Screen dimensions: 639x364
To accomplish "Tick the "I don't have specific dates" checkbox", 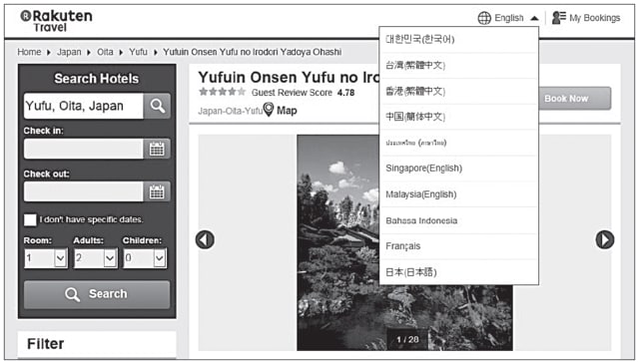I will (30, 219).
